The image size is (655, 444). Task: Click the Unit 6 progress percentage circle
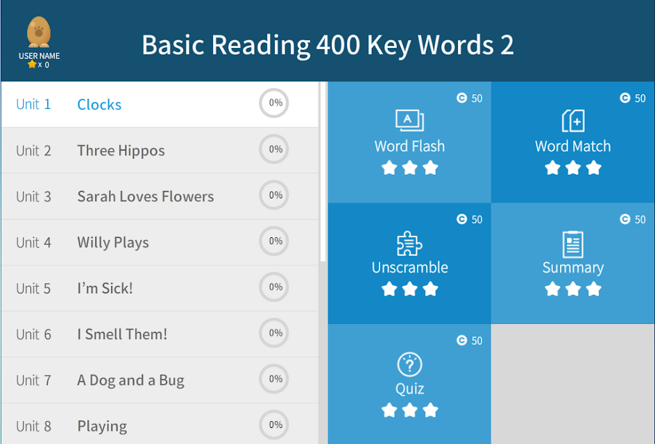(274, 333)
